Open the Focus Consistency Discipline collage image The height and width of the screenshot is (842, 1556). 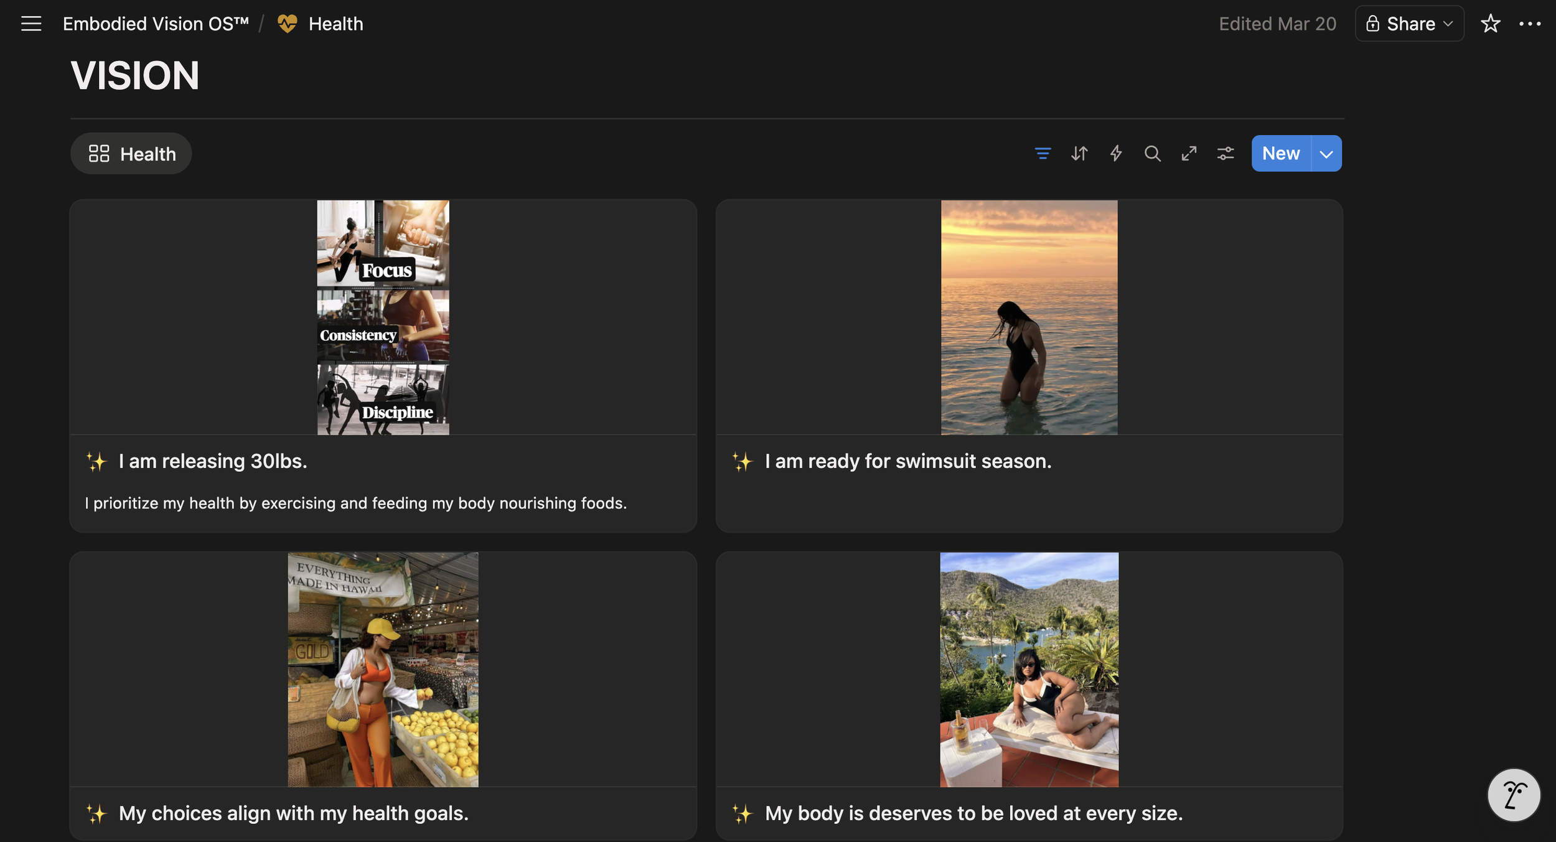pos(383,317)
